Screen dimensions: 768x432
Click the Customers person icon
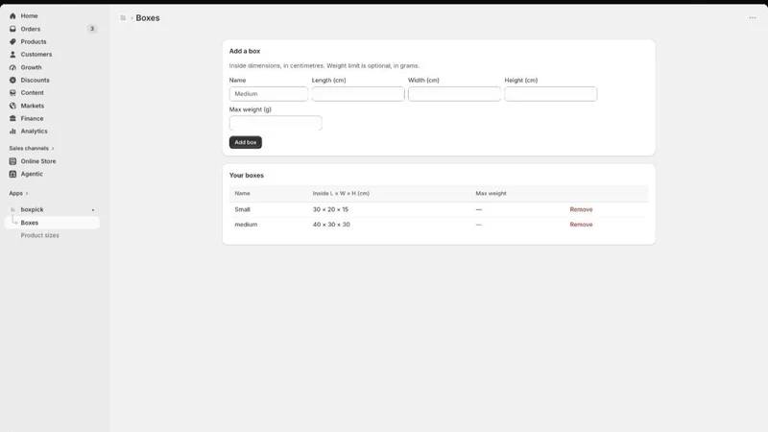tap(12, 55)
